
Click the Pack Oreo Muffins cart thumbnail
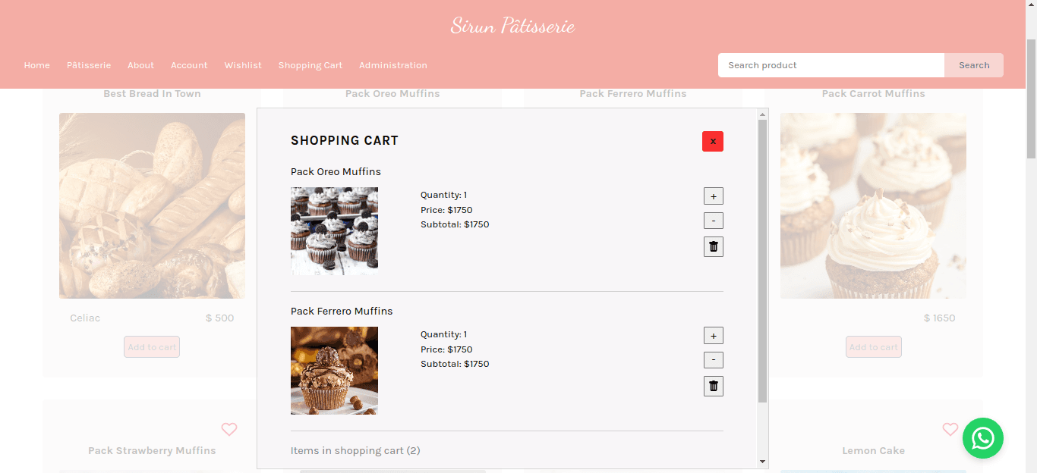tap(334, 230)
